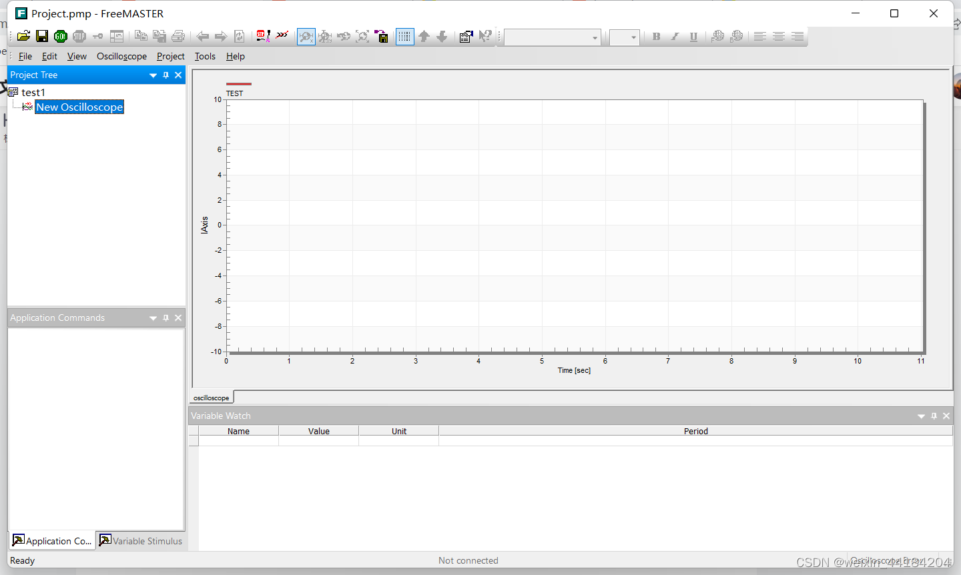Close the Application Commands panel
961x575 pixels.
(178, 318)
